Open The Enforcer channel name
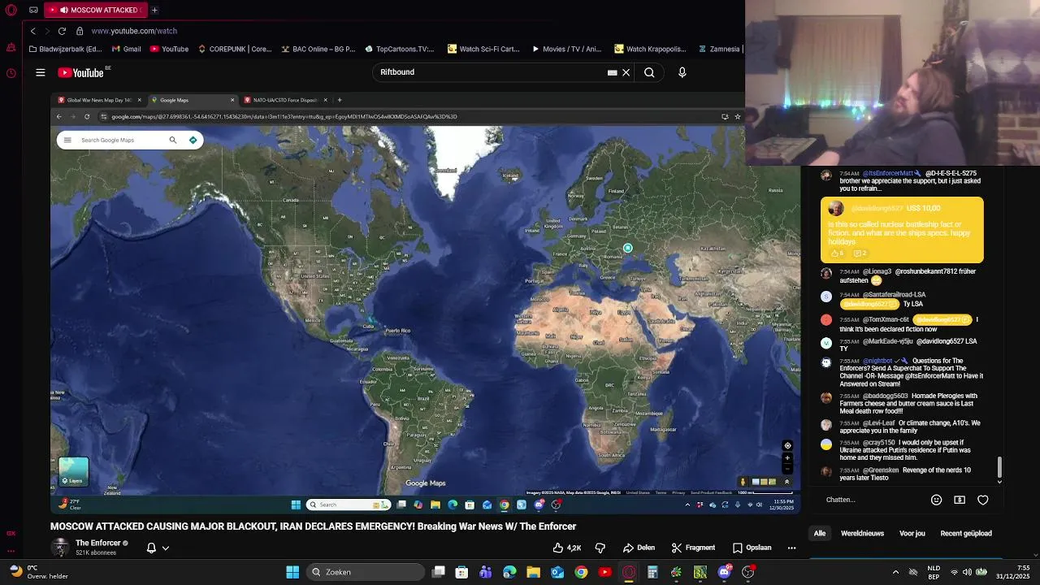 pyautogui.click(x=98, y=543)
